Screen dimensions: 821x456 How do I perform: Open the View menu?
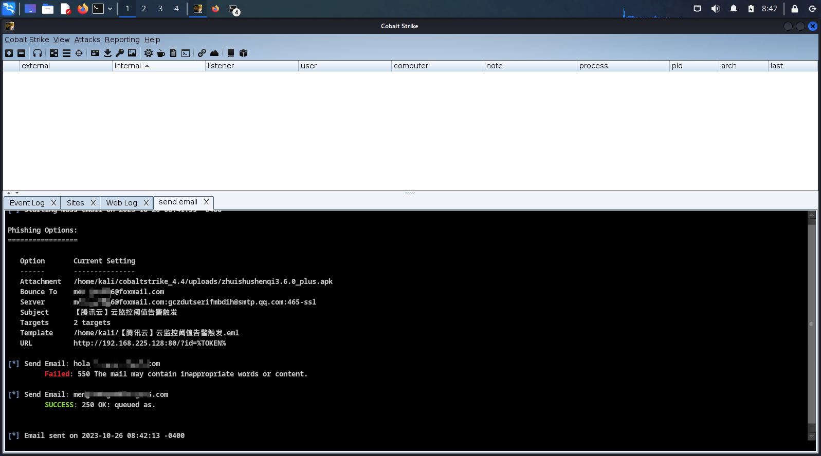(61, 40)
